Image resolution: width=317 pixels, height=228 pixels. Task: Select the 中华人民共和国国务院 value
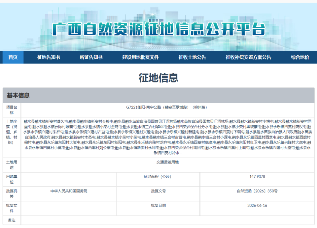point(69,191)
